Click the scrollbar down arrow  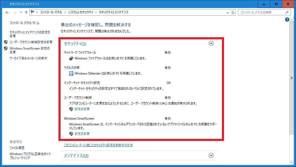tap(292, 163)
